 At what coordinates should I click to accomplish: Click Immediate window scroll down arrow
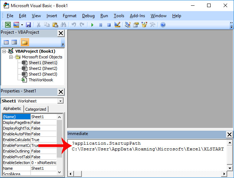point(230,168)
